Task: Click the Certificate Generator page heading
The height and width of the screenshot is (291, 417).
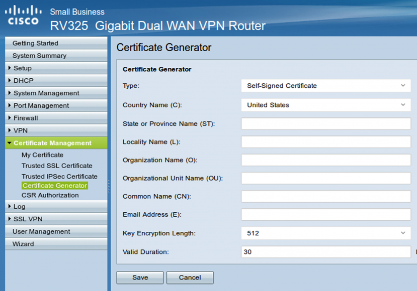Action: tap(164, 48)
